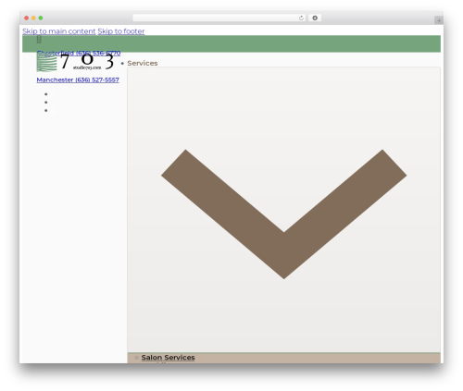Expand the large brown chevron dropdown arrow
Screen dimensions: 463x391
pyautogui.click(x=283, y=214)
